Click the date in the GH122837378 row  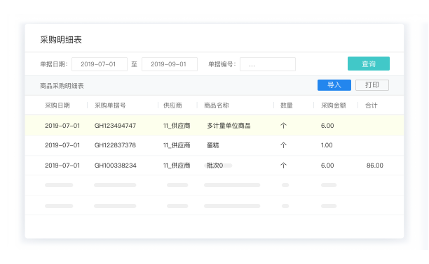point(62,145)
